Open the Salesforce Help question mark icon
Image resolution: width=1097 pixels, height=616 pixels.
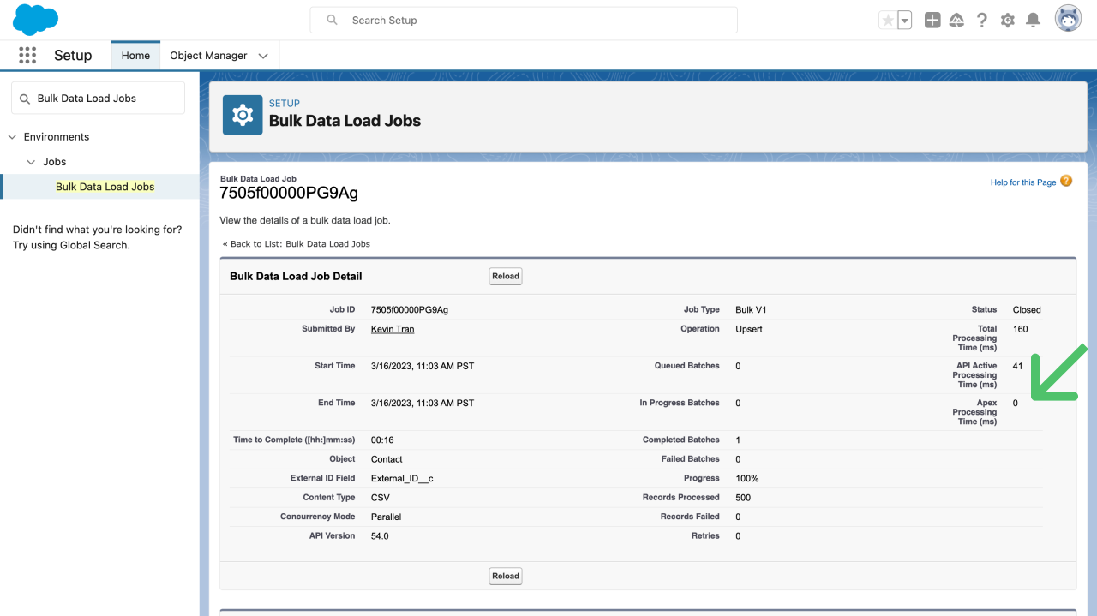click(982, 20)
